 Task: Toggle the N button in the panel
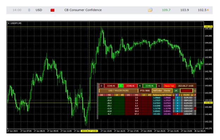point(140,86)
